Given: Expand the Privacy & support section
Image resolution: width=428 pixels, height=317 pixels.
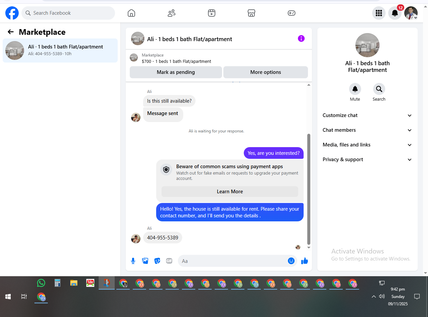Looking at the screenshot, I should pos(367,160).
